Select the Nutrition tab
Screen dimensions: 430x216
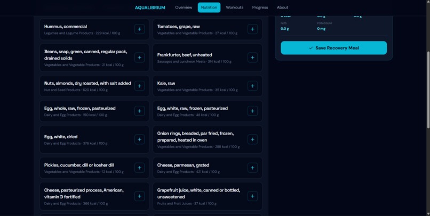[x=209, y=7]
